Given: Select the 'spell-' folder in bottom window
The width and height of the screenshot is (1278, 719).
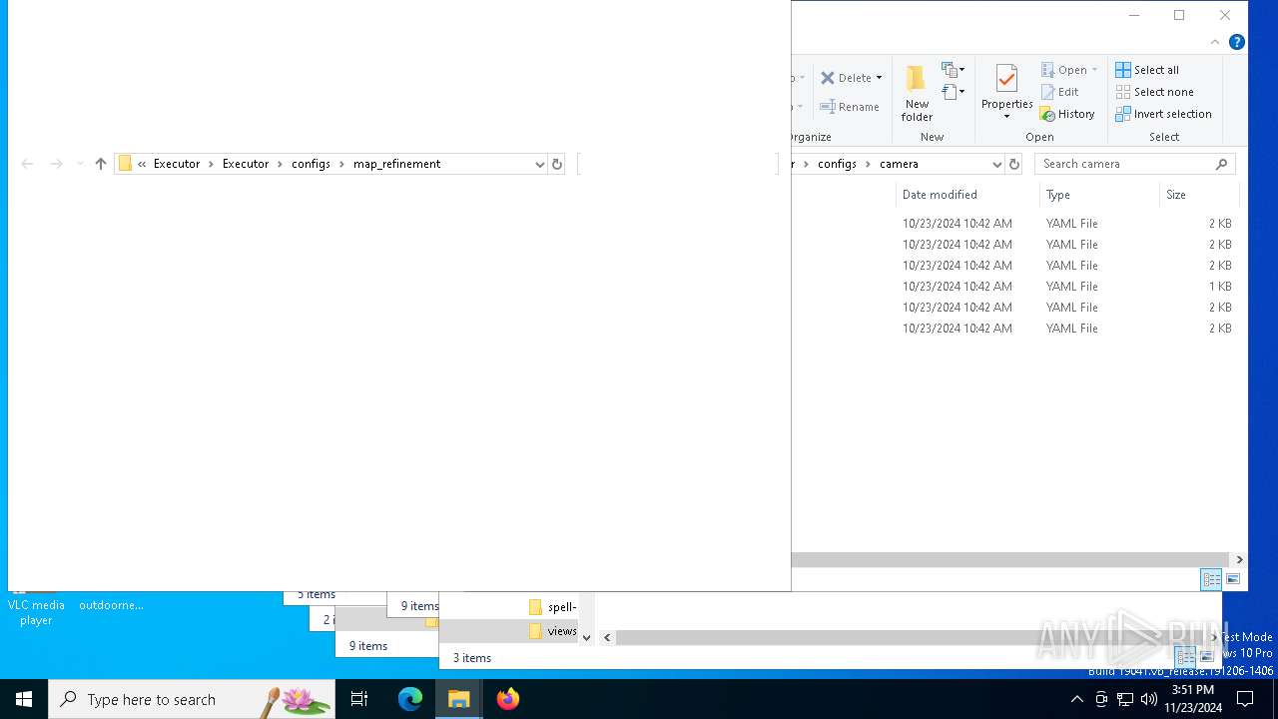Looking at the screenshot, I should coord(552,607).
